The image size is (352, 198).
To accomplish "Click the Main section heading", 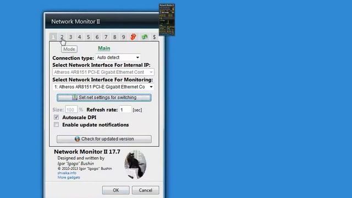I will tap(104, 48).
